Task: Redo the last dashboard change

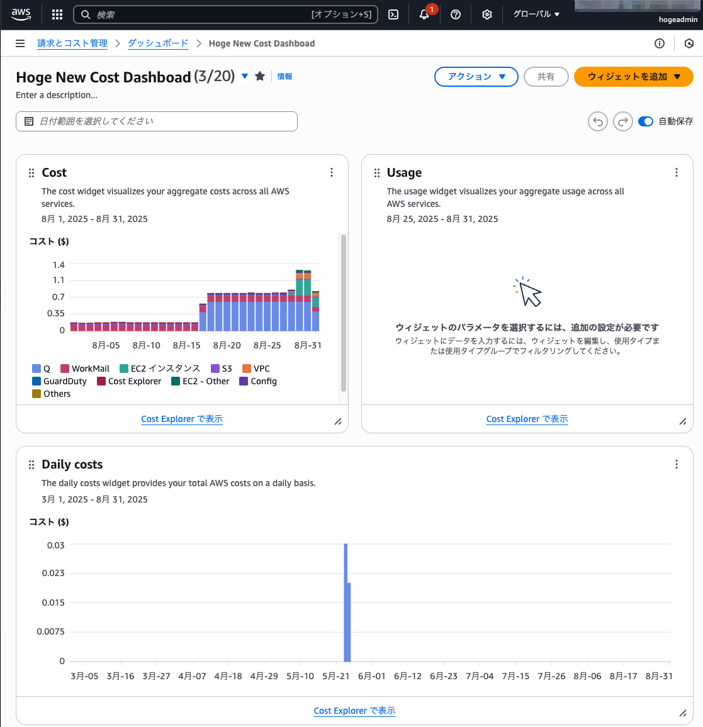Action: click(x=622, y=121)
